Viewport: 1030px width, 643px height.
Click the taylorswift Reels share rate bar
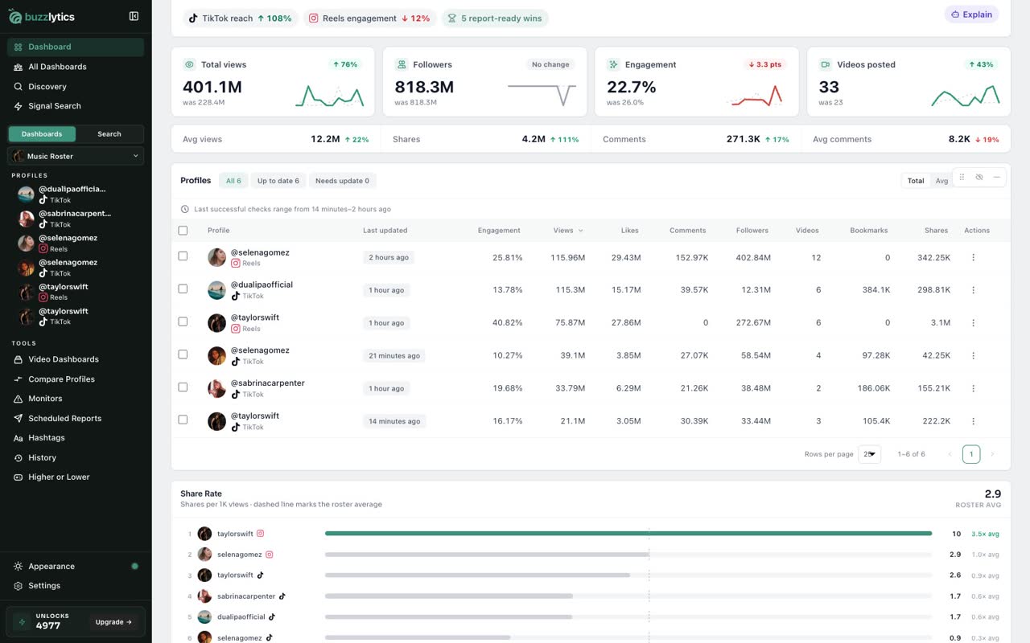coord(628,534)
